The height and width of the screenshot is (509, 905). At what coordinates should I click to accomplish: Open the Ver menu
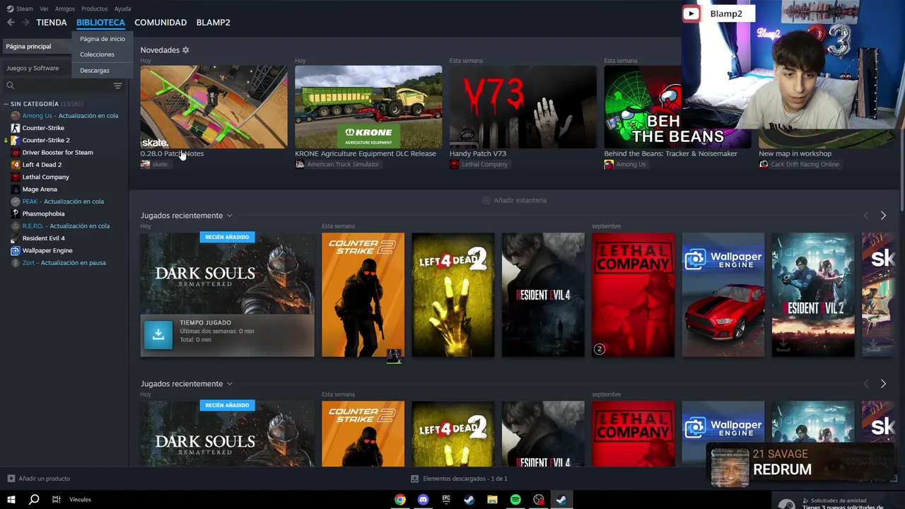(x=44, y=8)
